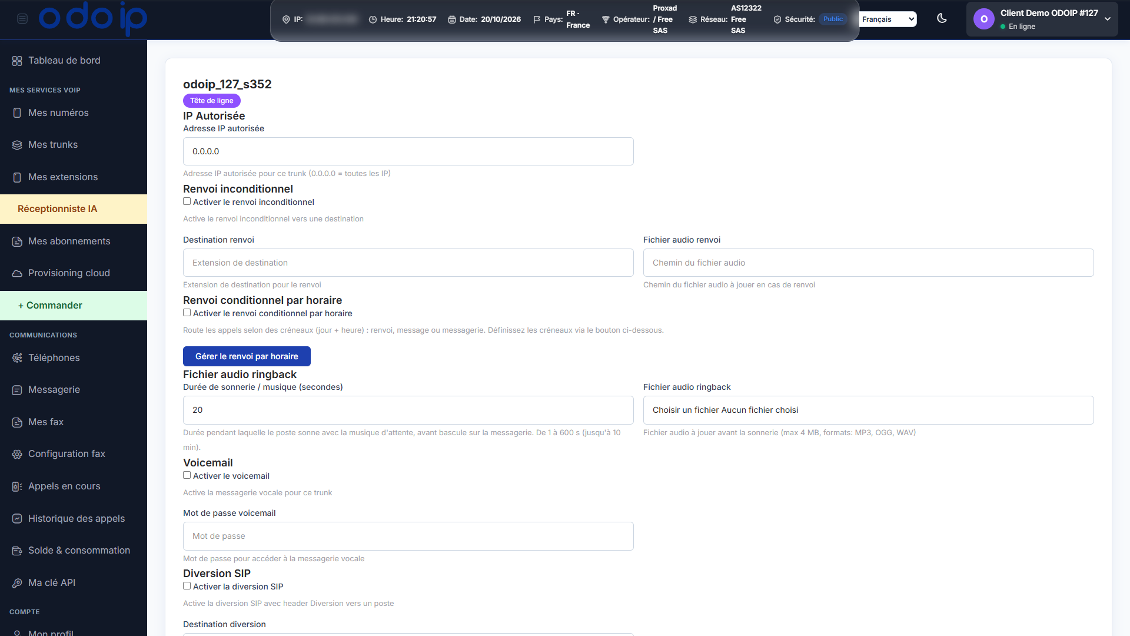Click the shield icon beside Sécurité

pyautogui.click(x=777, y=19)
